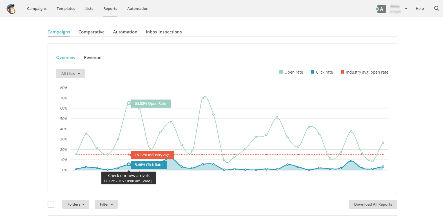Viewport: 443px width, 216px height.
Task: Open the Inbox Inspections tab
Action: click(164, 32)
